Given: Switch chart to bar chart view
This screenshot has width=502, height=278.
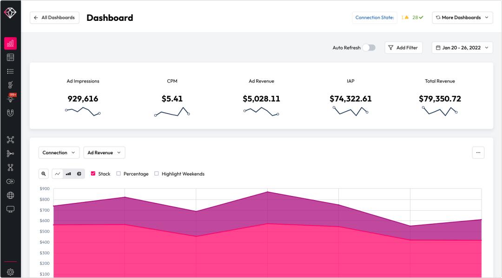Looking at the screenshot, I should [68, 174].
